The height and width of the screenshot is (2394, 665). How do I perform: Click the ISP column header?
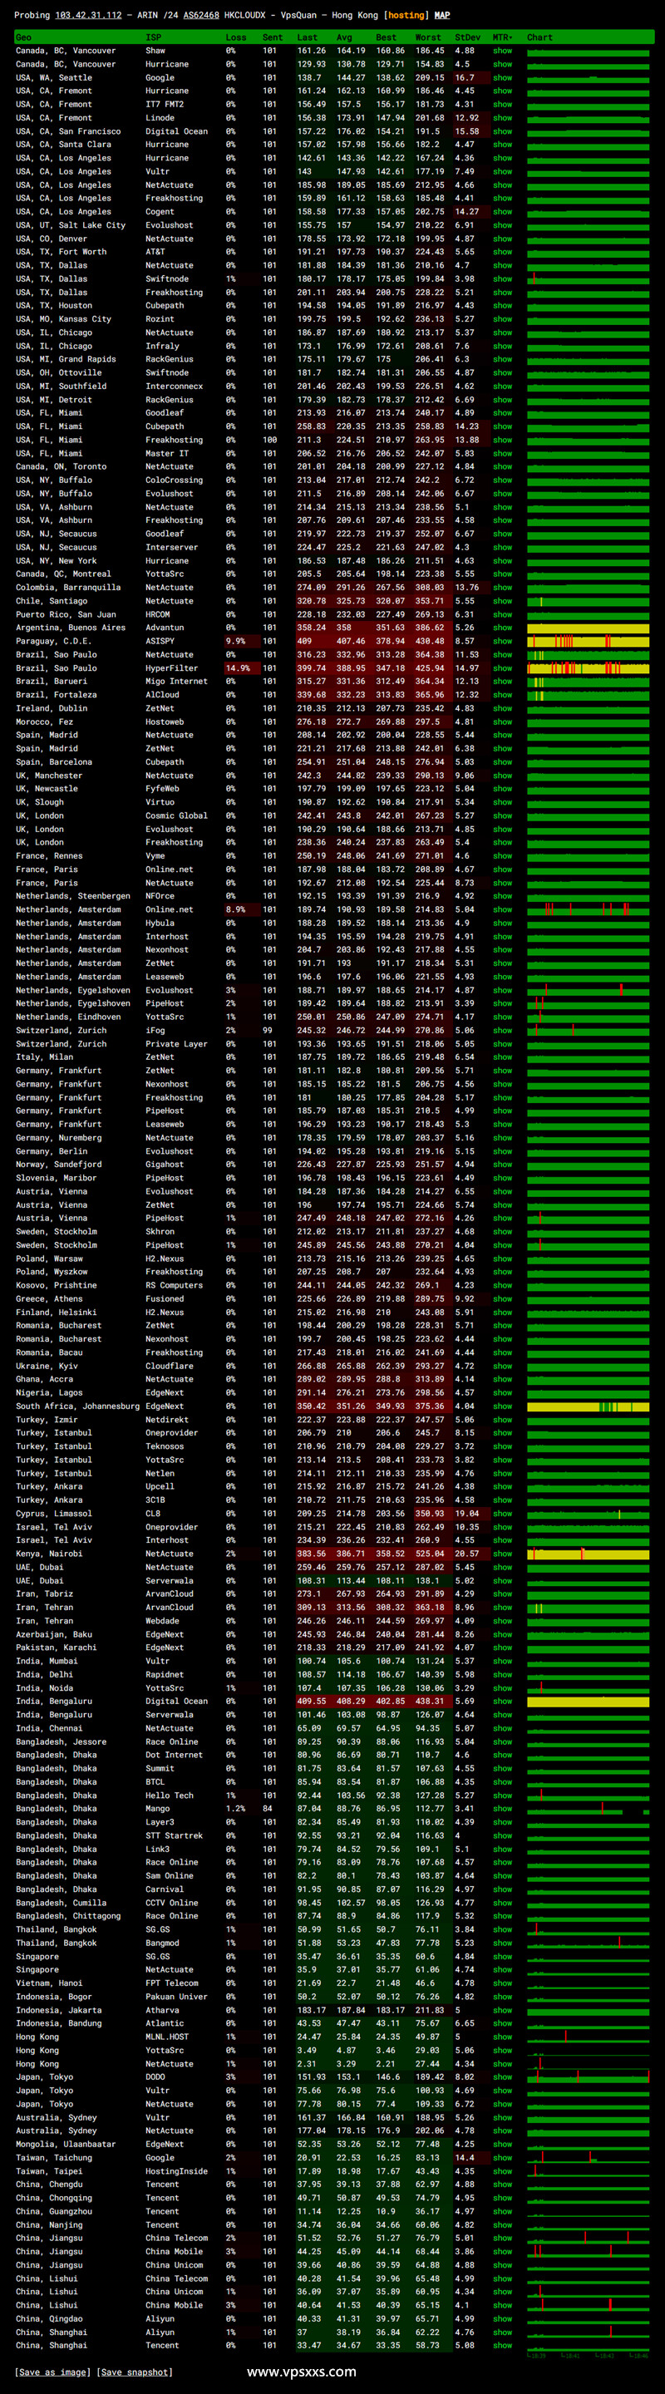point(153,37)
